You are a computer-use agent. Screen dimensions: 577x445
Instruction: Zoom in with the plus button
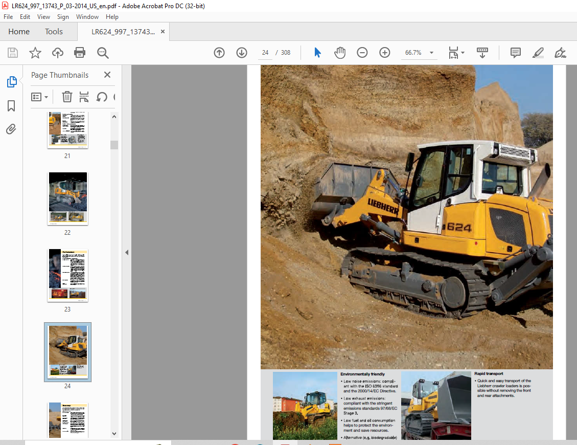384,53
